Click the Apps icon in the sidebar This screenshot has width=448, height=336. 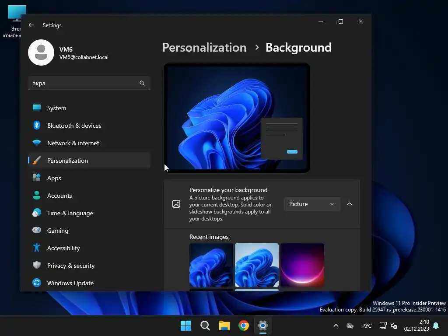(37, 178)
